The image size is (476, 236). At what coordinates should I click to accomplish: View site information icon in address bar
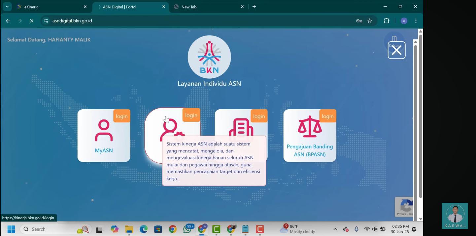(46, 21)
